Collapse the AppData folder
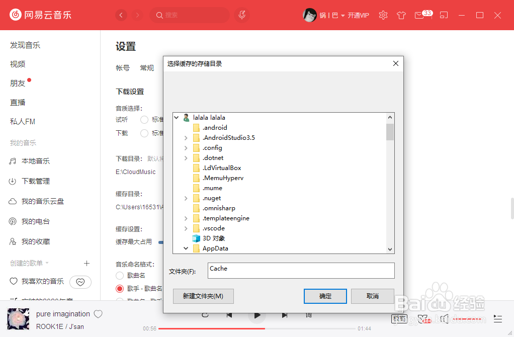The image size is (514, 337). (186, 248)
